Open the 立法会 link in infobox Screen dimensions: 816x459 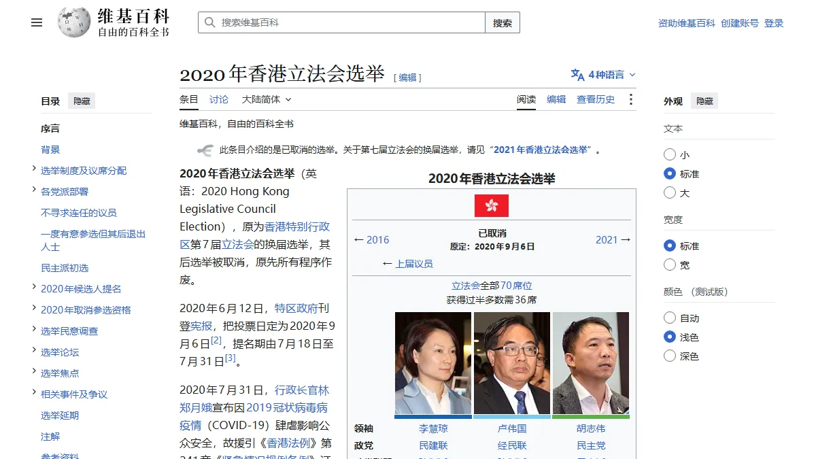[x=466, y=286]
